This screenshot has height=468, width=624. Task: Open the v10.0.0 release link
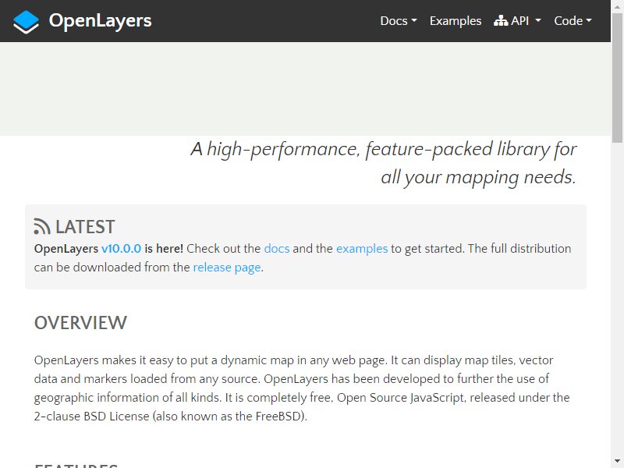122,249
